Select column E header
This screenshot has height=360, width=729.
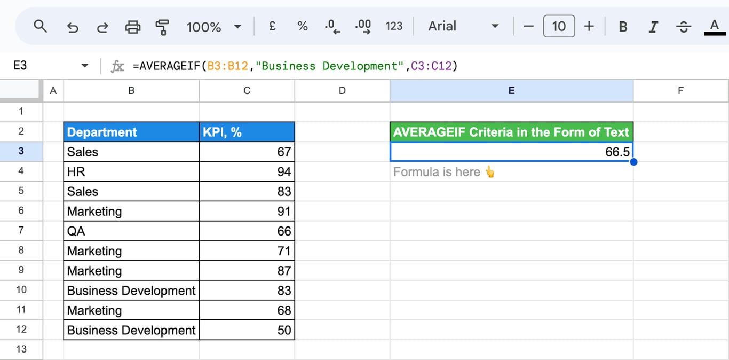pyautogui.click(x=511, y=91)
